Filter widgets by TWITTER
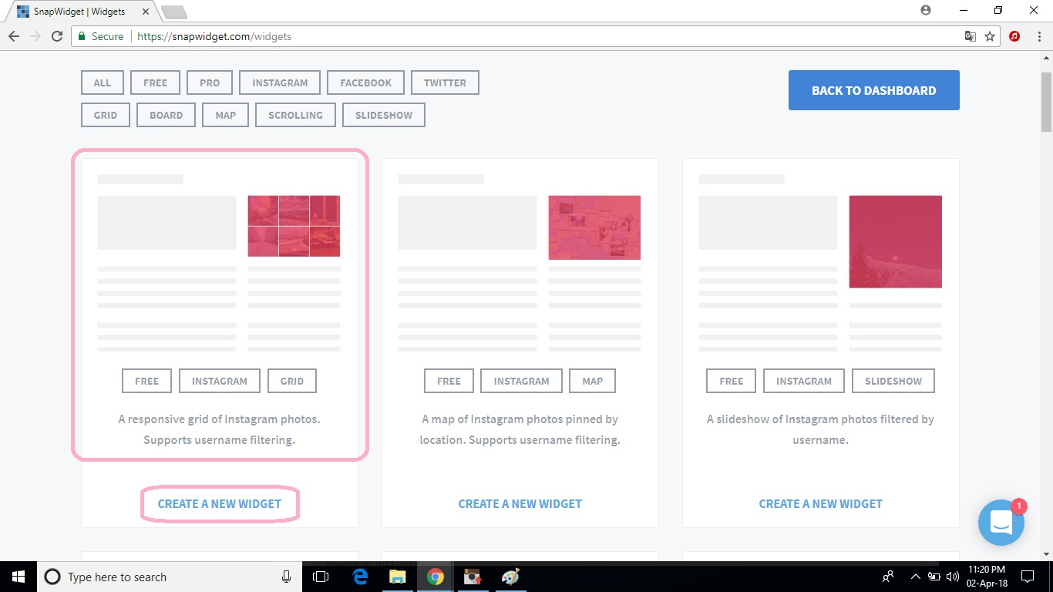This screenshot has height=592, width=1053. tap(445, 82)
